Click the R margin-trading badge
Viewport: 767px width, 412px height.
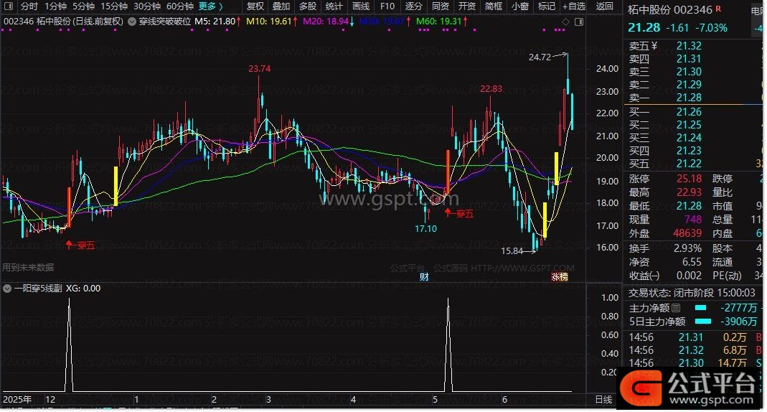click(719, 9)
